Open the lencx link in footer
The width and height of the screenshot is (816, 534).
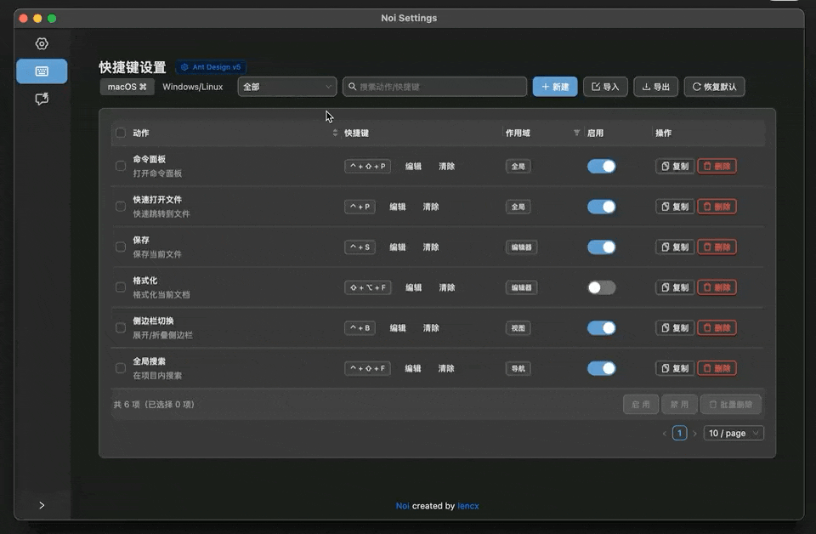(468, 506)
